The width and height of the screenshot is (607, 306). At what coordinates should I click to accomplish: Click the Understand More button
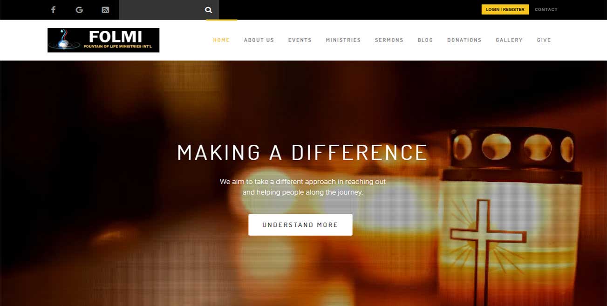pyautogui.click(x=300, y=225)
